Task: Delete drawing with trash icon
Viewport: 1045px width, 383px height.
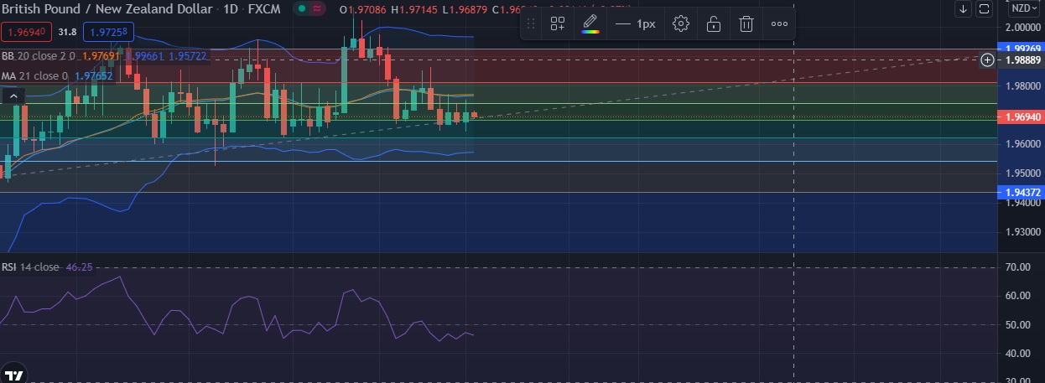Action: pos(746,23)
